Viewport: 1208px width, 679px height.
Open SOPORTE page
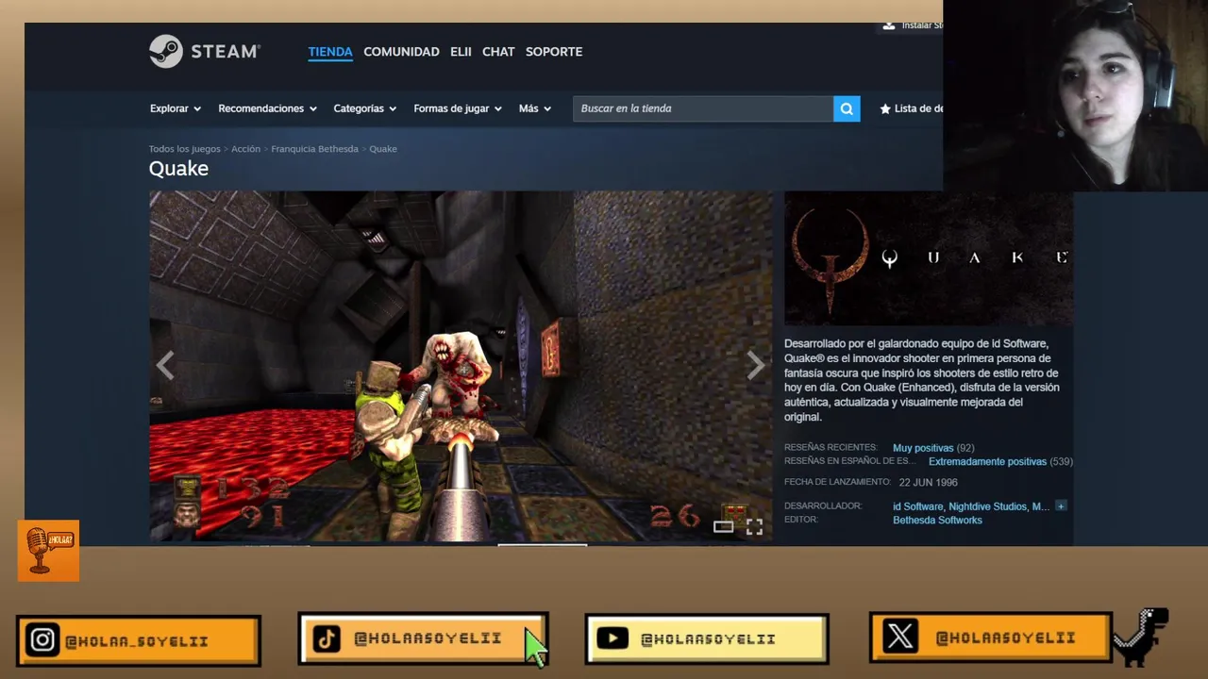pyautogui.click(x=554, y=51)
